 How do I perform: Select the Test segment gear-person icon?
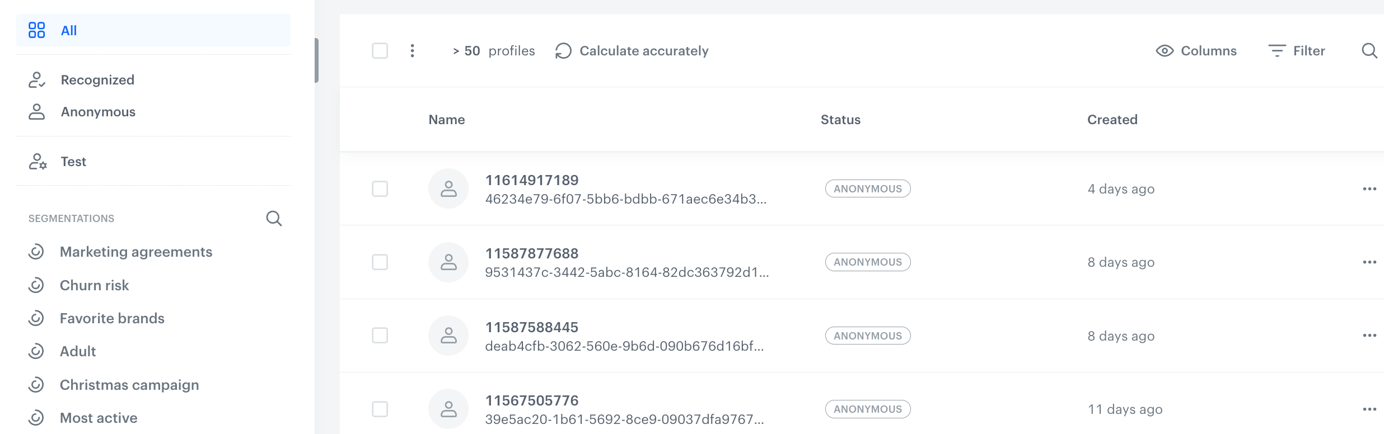tap(37, 162)
